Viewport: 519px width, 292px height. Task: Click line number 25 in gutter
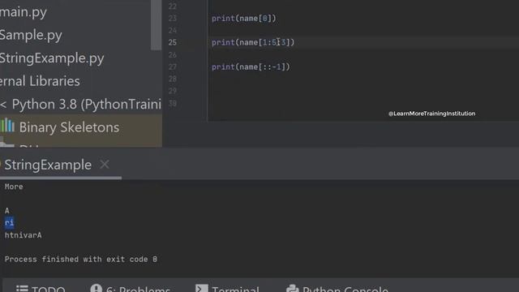coord(173,42)
